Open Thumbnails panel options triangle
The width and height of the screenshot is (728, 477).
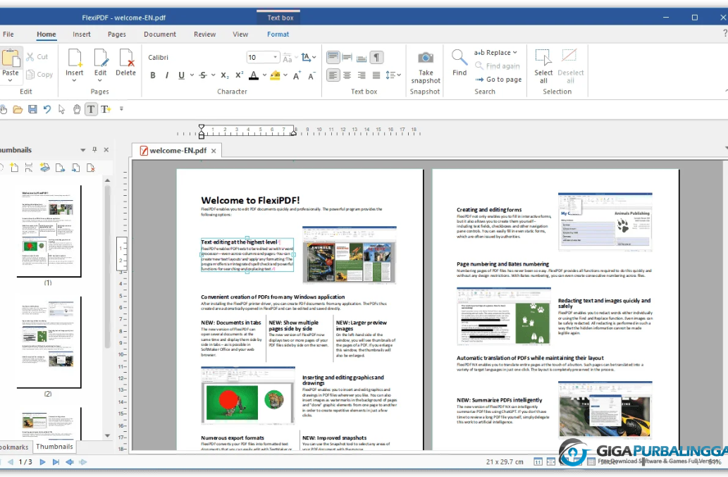click(x=82, y=150)
